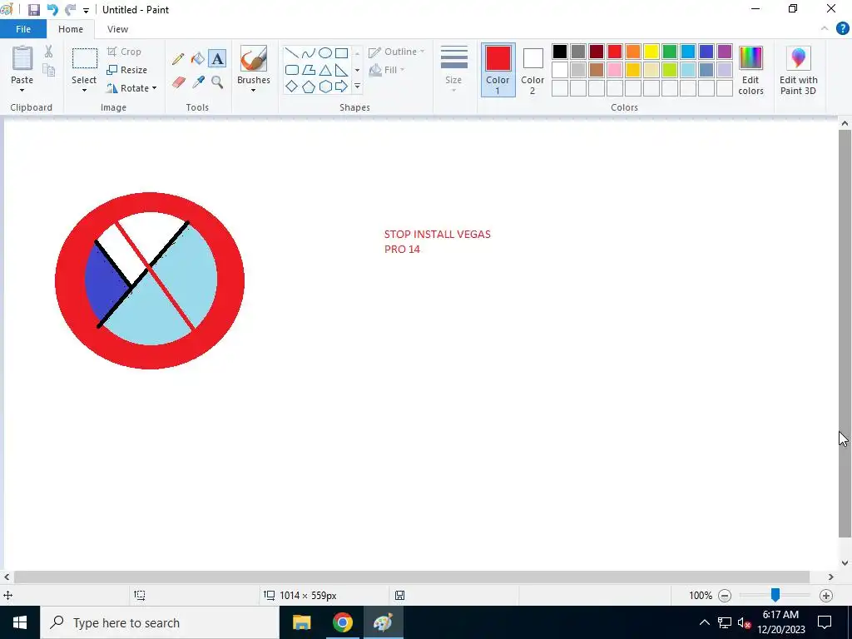Click the Copy icon in Clipboard
The image size is (852, 639).
tap(48, 70)
